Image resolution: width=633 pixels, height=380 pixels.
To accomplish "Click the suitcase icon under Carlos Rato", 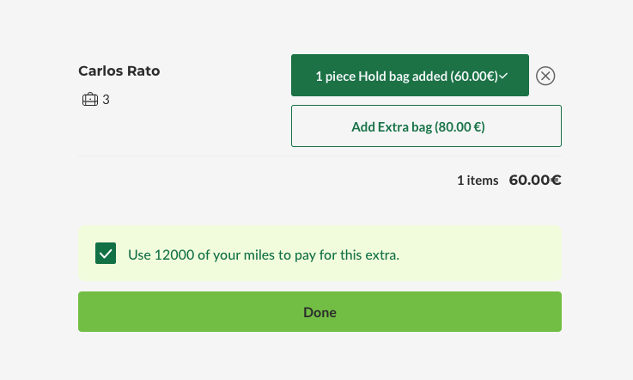I will [x=89, y=100].
